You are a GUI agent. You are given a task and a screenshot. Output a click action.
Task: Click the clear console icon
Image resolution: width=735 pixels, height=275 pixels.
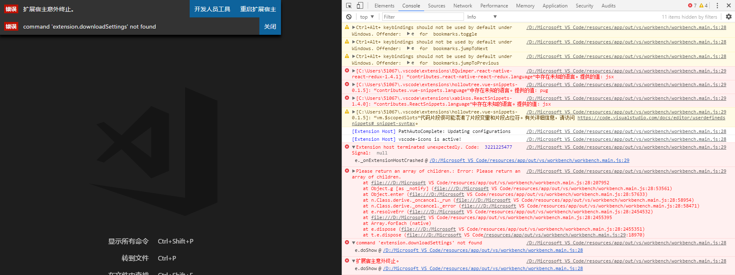pyautogui.click(x=349, y=17)
